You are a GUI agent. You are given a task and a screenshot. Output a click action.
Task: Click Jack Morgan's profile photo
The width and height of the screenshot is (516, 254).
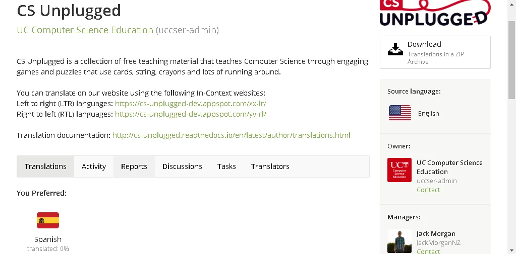(399, 241)
